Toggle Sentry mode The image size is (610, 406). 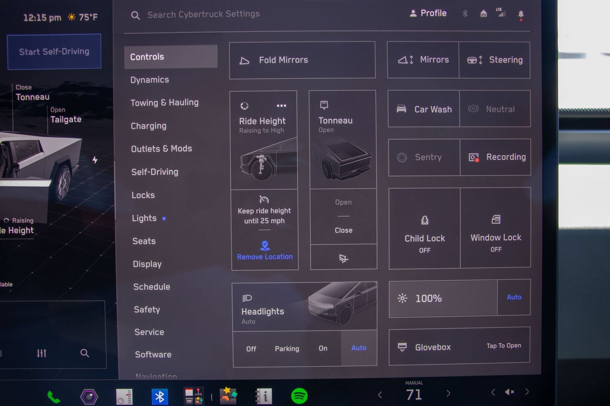point(424,157)
